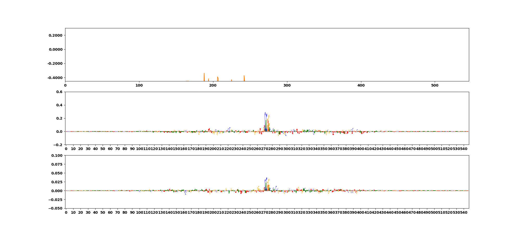The width and height of the screenshot is (521, 234).
Task: Click the 0.6 y-axis label in middle plot
Action: coord(59,92)
